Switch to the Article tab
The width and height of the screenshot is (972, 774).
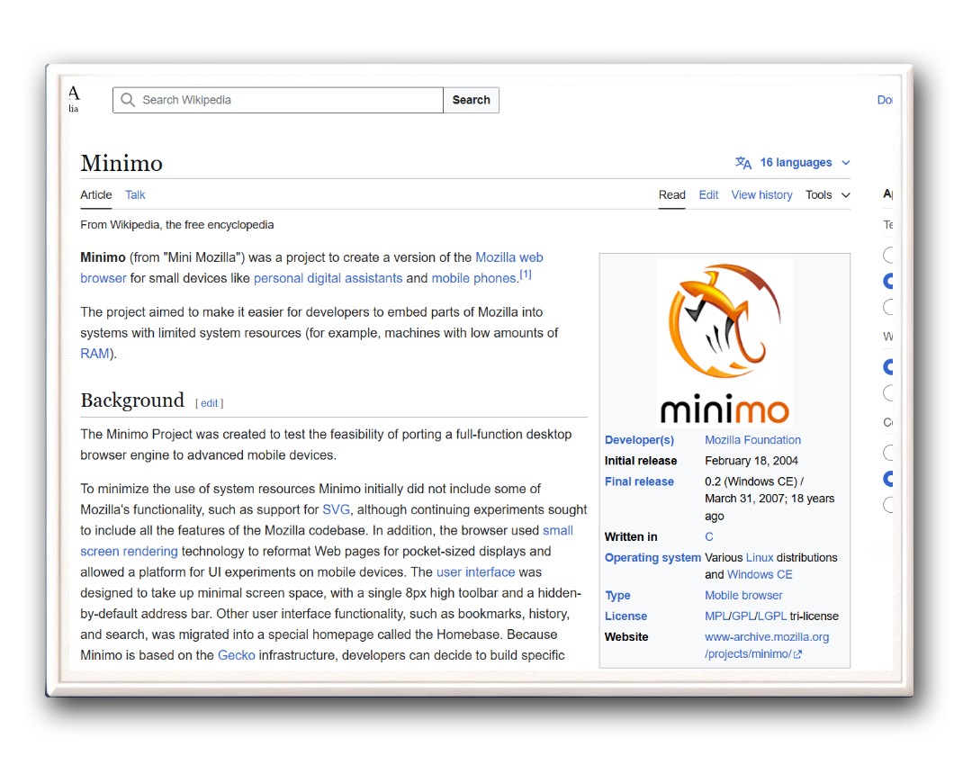pyautogui.click(x=96, y=194)
